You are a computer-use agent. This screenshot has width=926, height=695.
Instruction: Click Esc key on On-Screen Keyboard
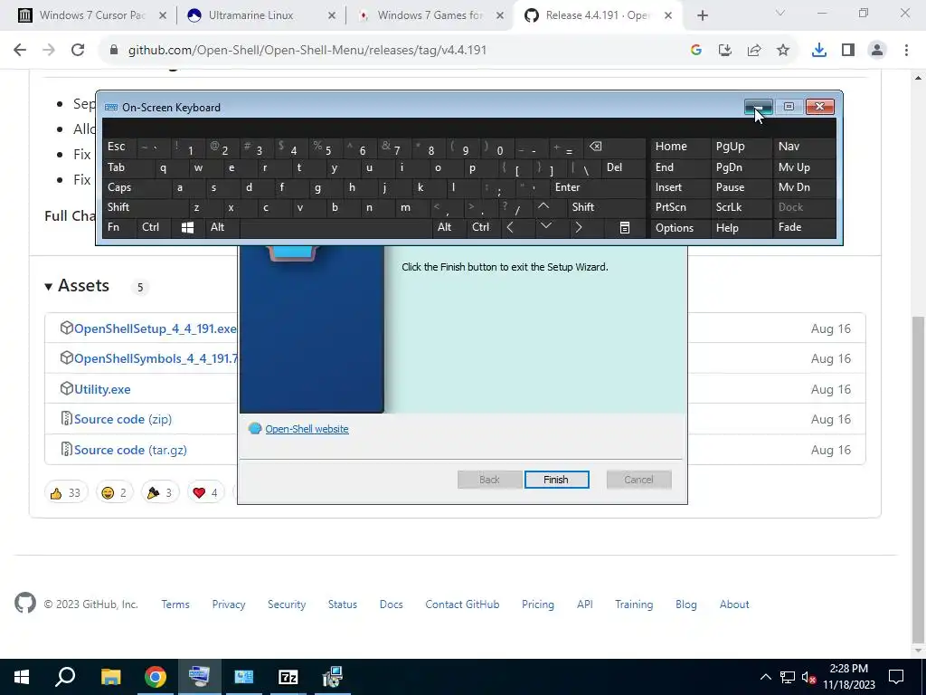click(x=120, y=148)
